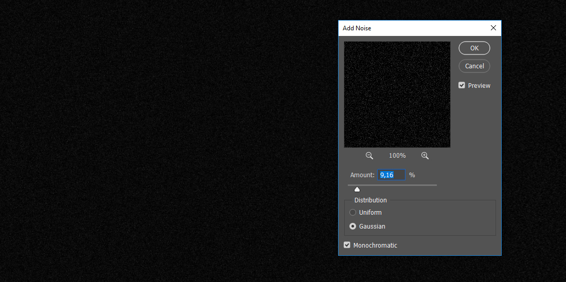
Task: Click the Add Noise title text
Action: 357,28
